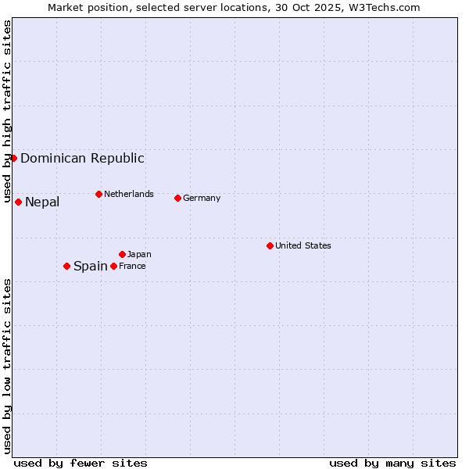Select the Spain red data point

tap(66, 266)
